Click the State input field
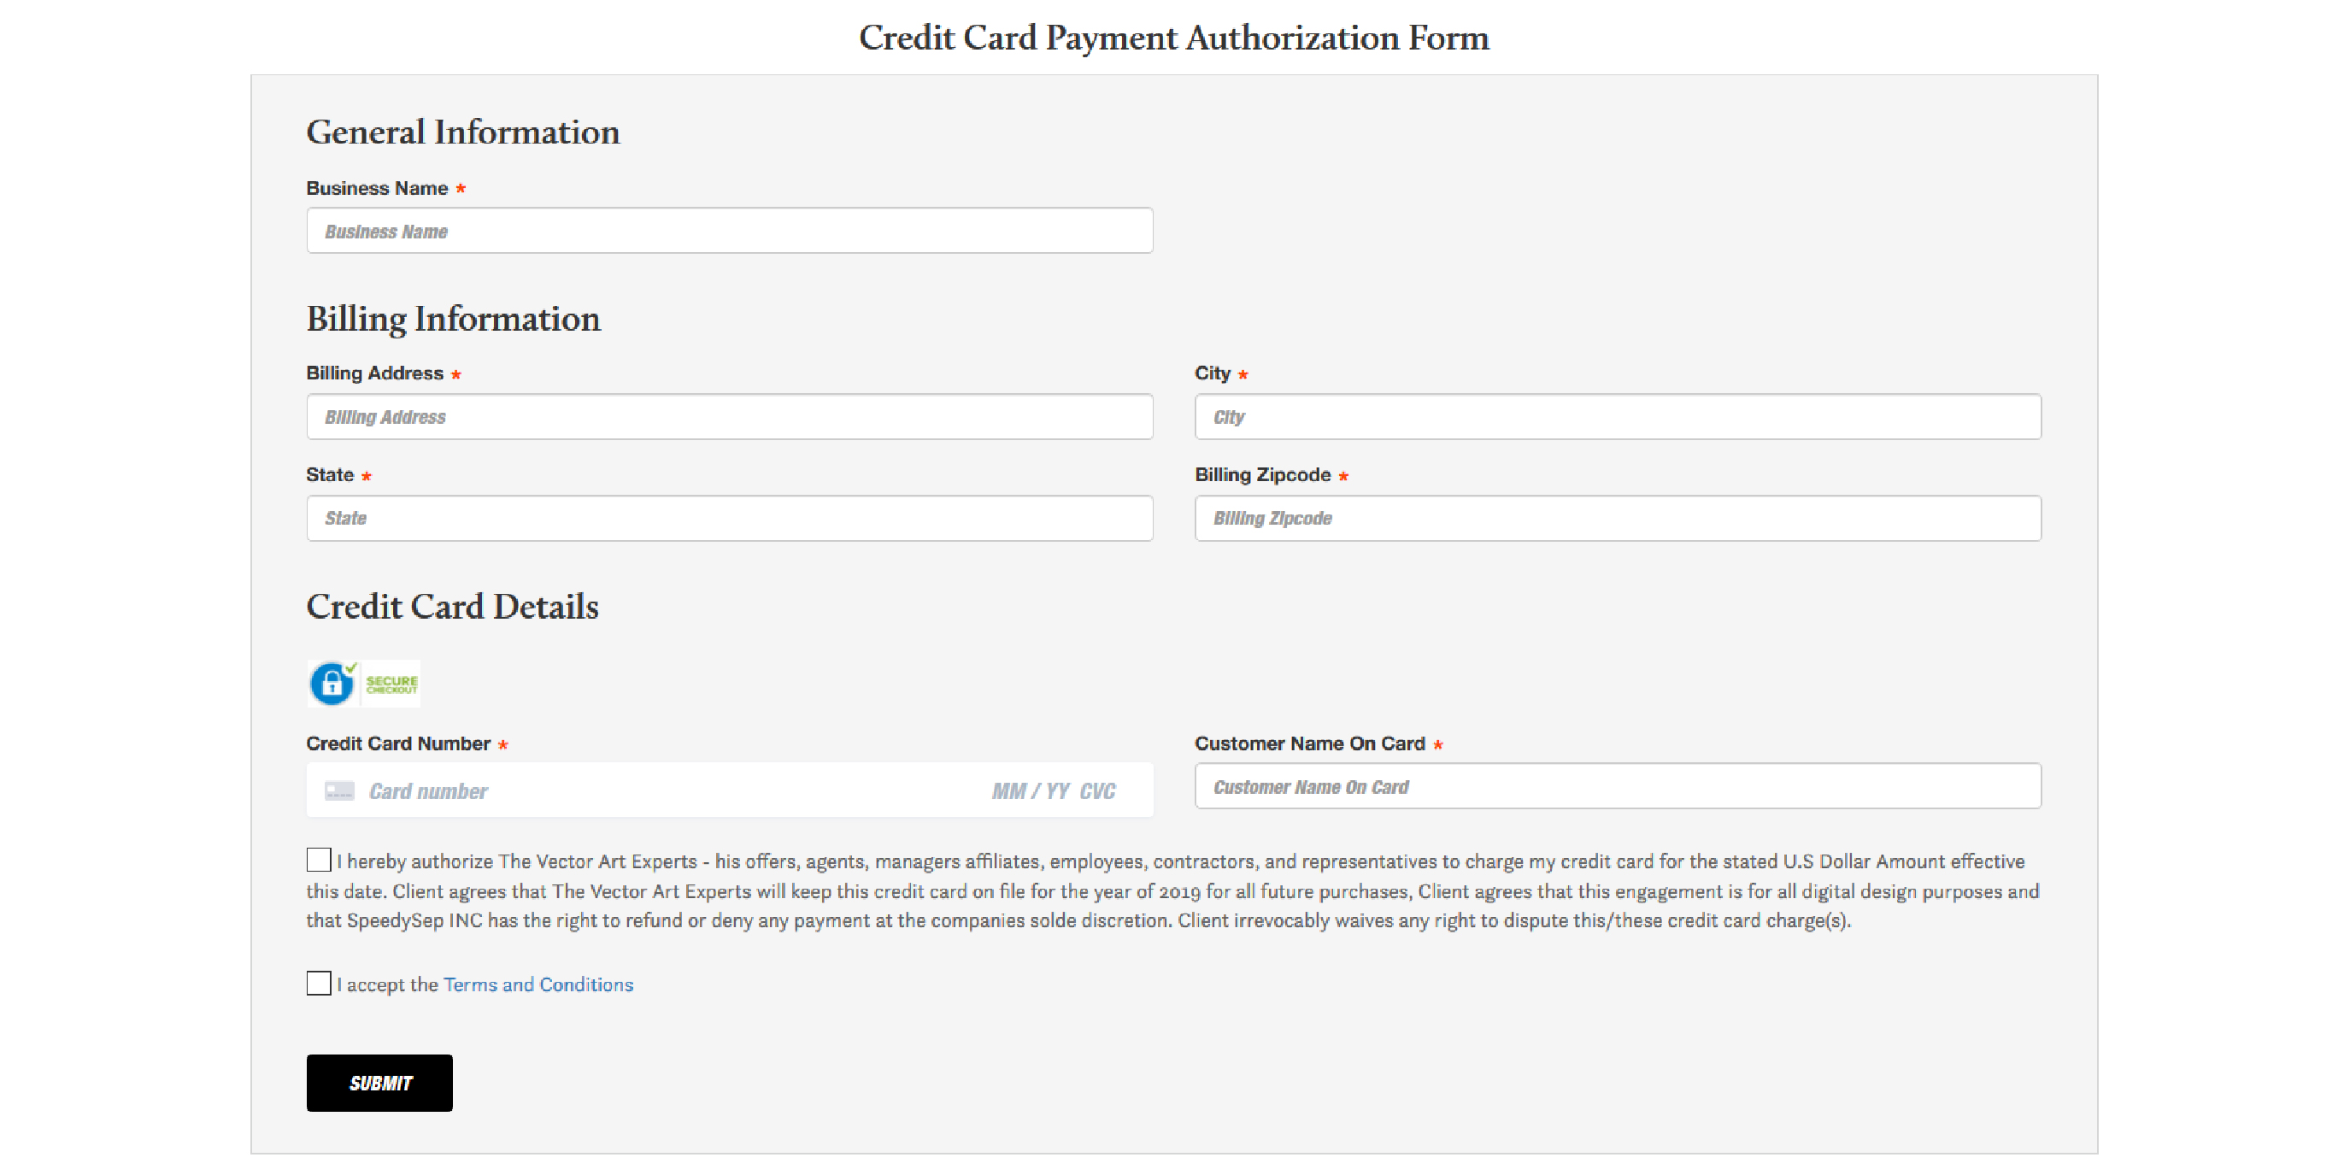This screenshot has height=1175, width=2350. (730, 518)
